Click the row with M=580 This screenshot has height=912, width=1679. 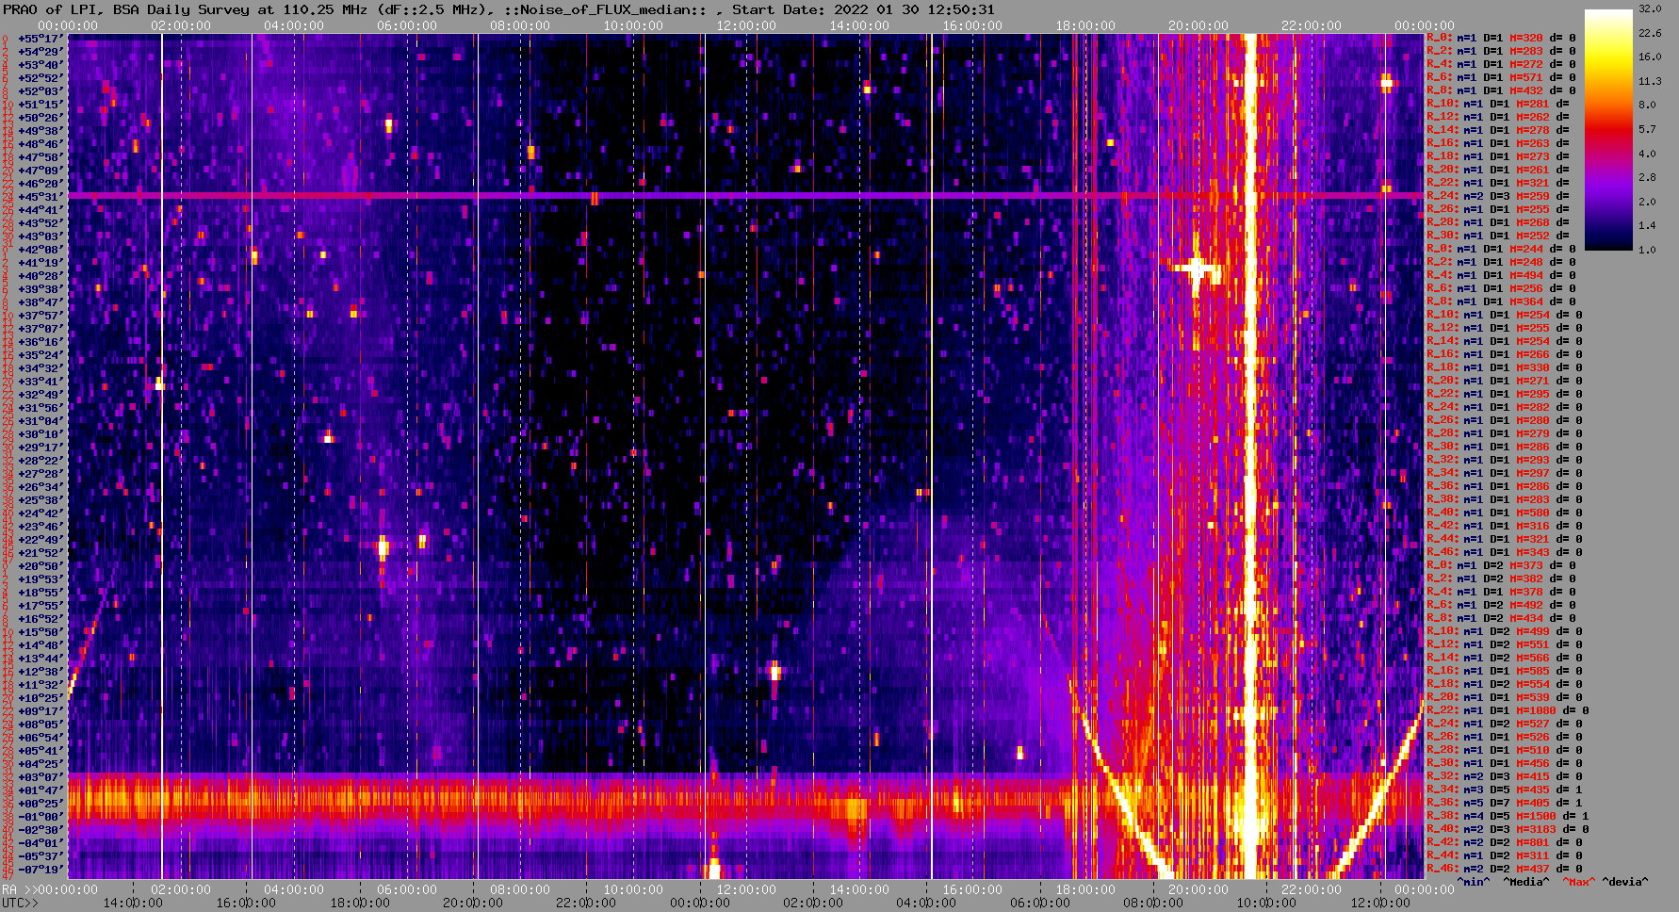[x=1505, y=513]
